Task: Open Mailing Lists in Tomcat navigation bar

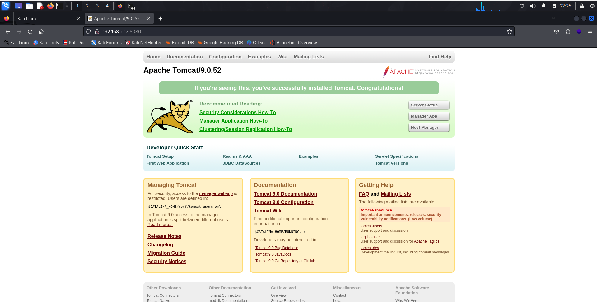Action: (309, 57)
